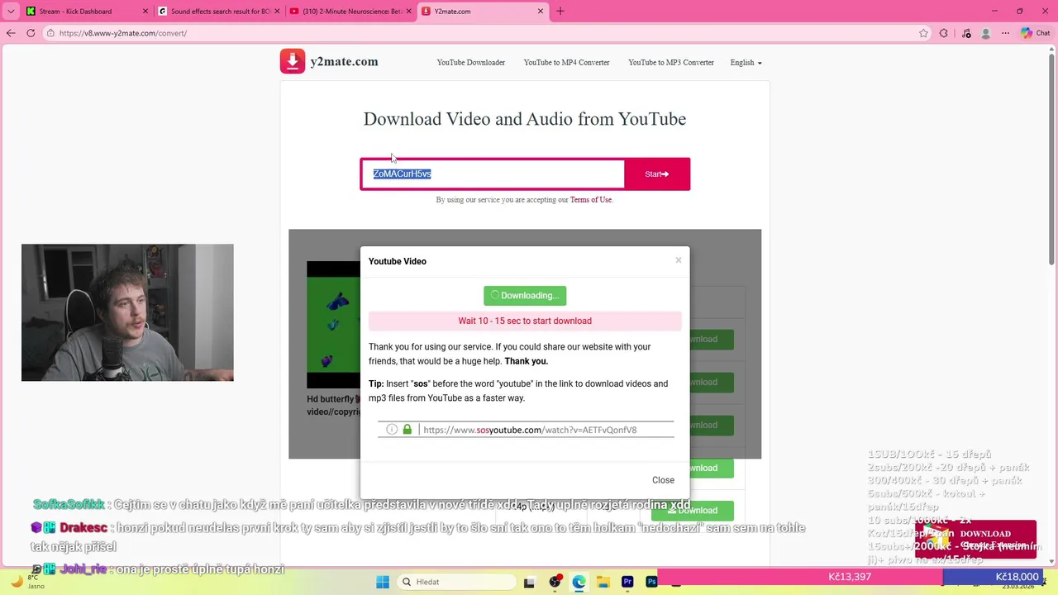
Task: Click the Youtube Video dialog title
Action: 398,261
